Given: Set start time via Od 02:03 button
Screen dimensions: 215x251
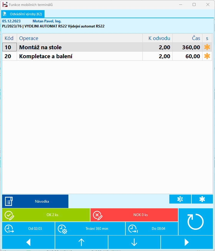Looking at the screenshot, I should coord(28,228).
